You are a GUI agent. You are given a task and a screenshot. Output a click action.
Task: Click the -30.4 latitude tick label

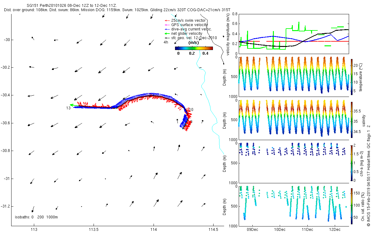pos(5,95)
